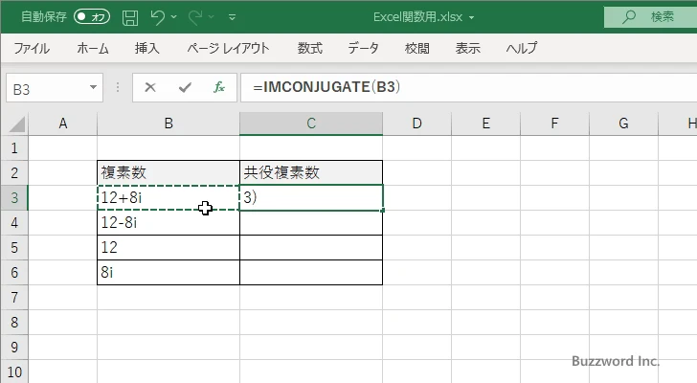Open the Redo history dropdown
This screenshot has height=383, width=697.
[212, 17]
